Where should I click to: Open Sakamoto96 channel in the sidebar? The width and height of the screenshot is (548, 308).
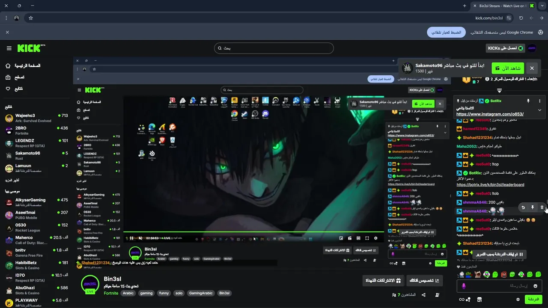pos(36,155)
